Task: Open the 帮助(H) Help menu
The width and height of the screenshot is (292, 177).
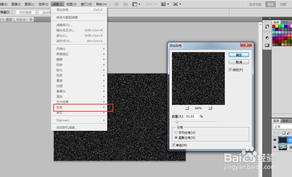Action: 101,4
